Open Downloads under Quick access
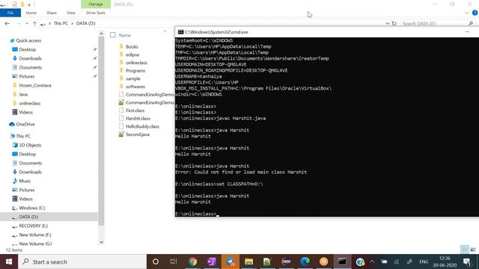Viewport: 479px width, 269px height. (x=30, y=58)
